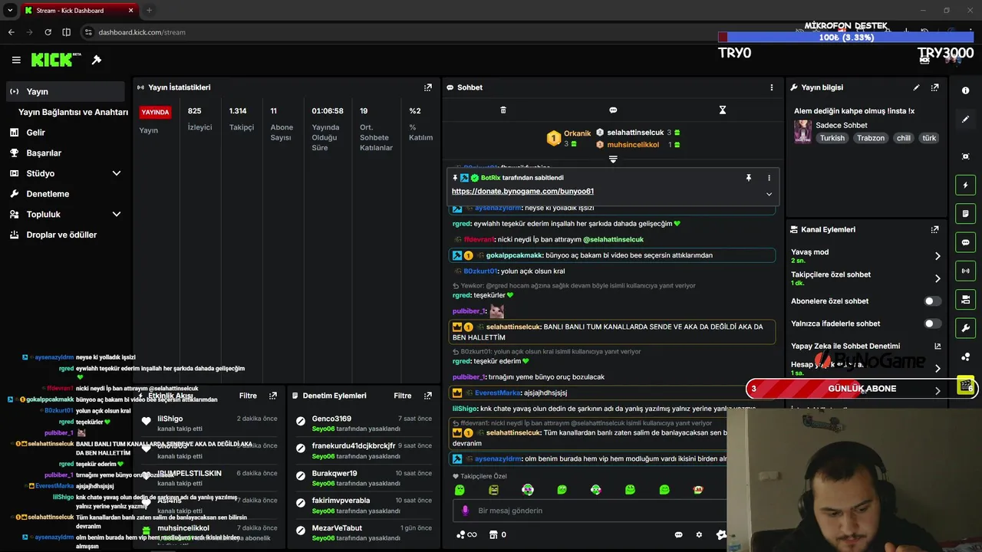This screenshot has height=552, width=982.
Task: Click the first green follower-only emote
Action: pos(460,490)
